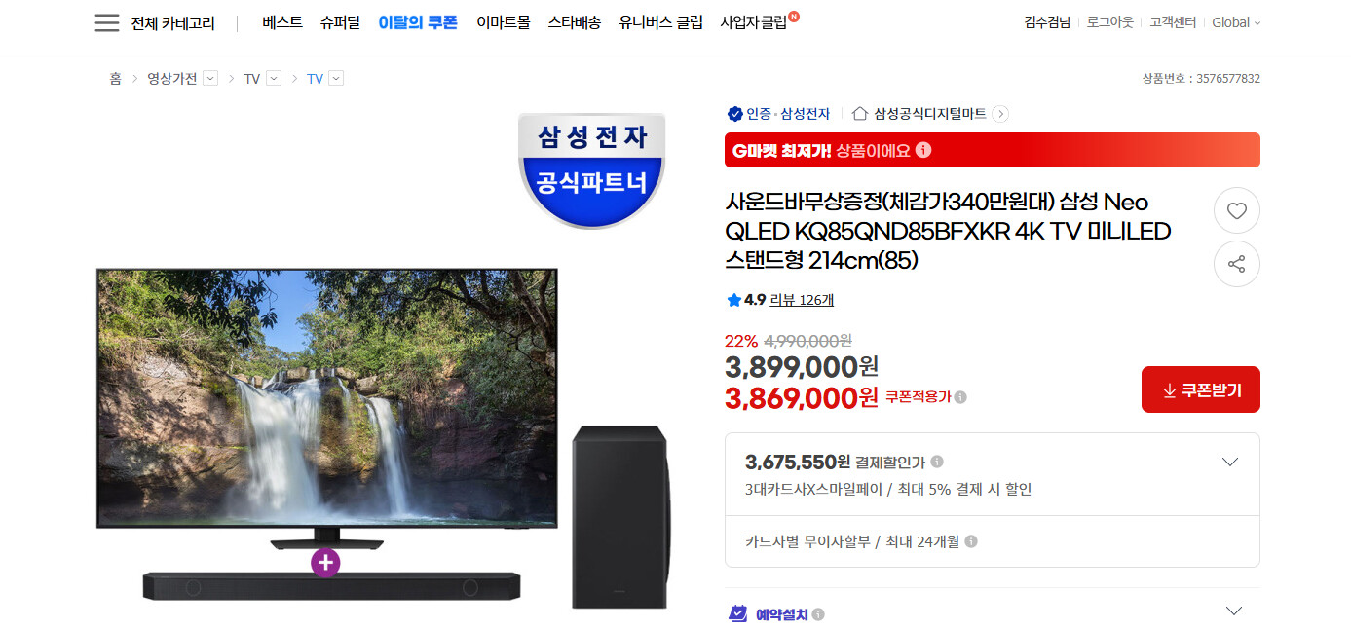Click info icon beside 카드사별 무이자할부
Image resolution: width=1351 pixels, height=630 pixels.
coord(971,541)
